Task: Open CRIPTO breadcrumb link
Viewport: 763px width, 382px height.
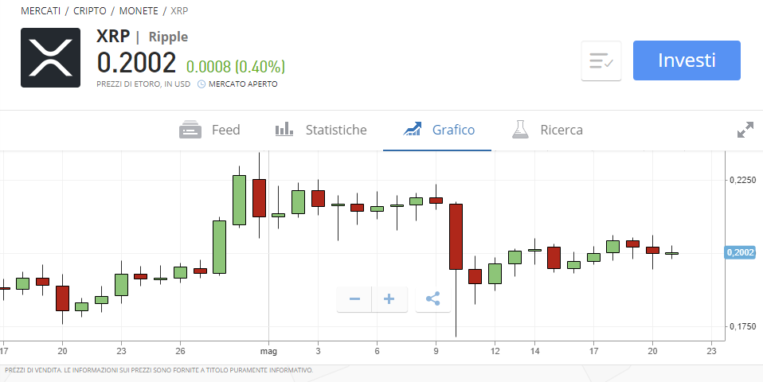Action: (92, 12)
